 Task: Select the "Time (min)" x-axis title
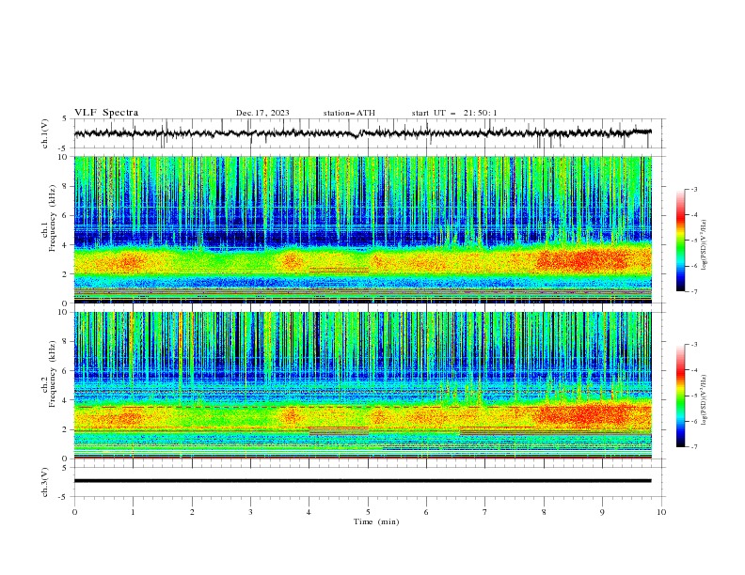tap(376, 521)
